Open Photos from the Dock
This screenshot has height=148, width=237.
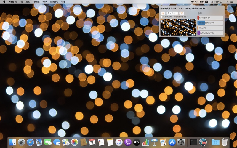click(x=75, y=142)
